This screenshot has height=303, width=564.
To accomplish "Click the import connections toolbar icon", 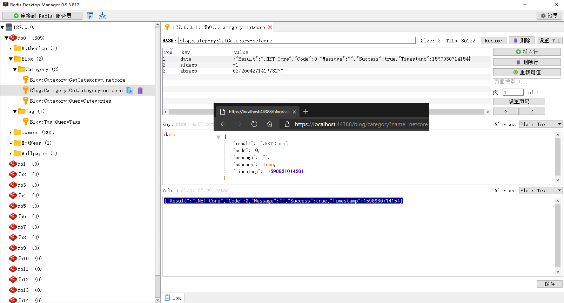I will coord(90,16).
